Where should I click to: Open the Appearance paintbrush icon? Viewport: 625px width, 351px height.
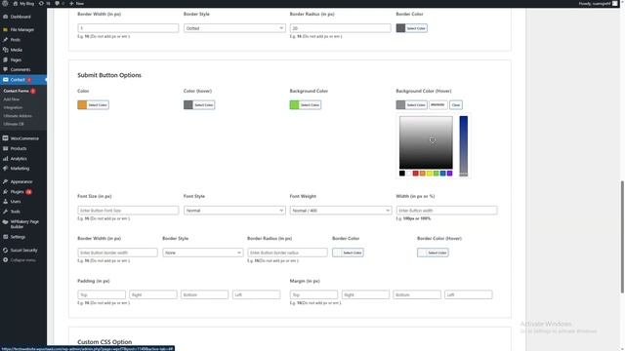5,181
